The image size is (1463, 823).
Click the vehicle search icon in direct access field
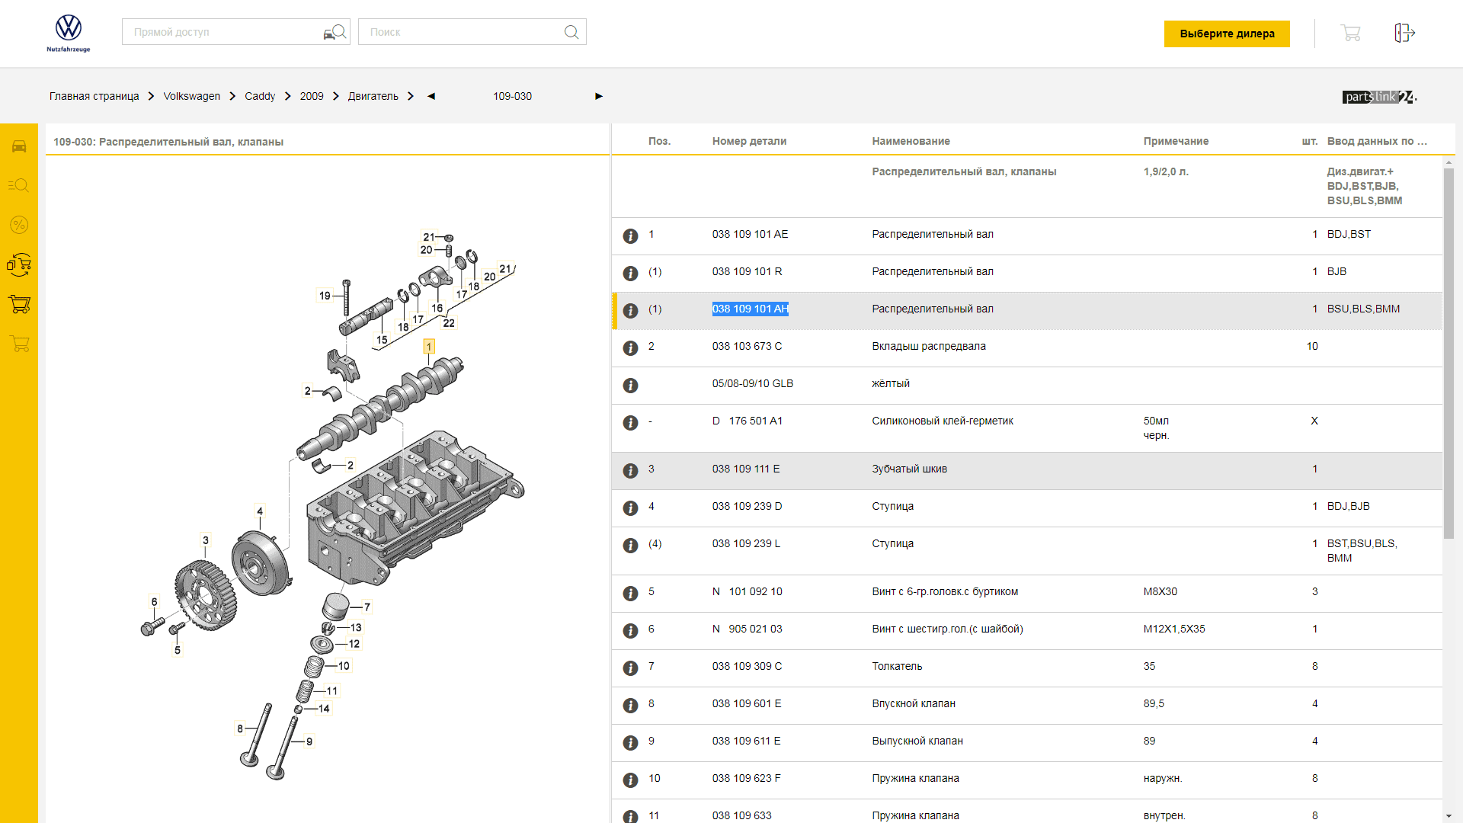(335, 32)
